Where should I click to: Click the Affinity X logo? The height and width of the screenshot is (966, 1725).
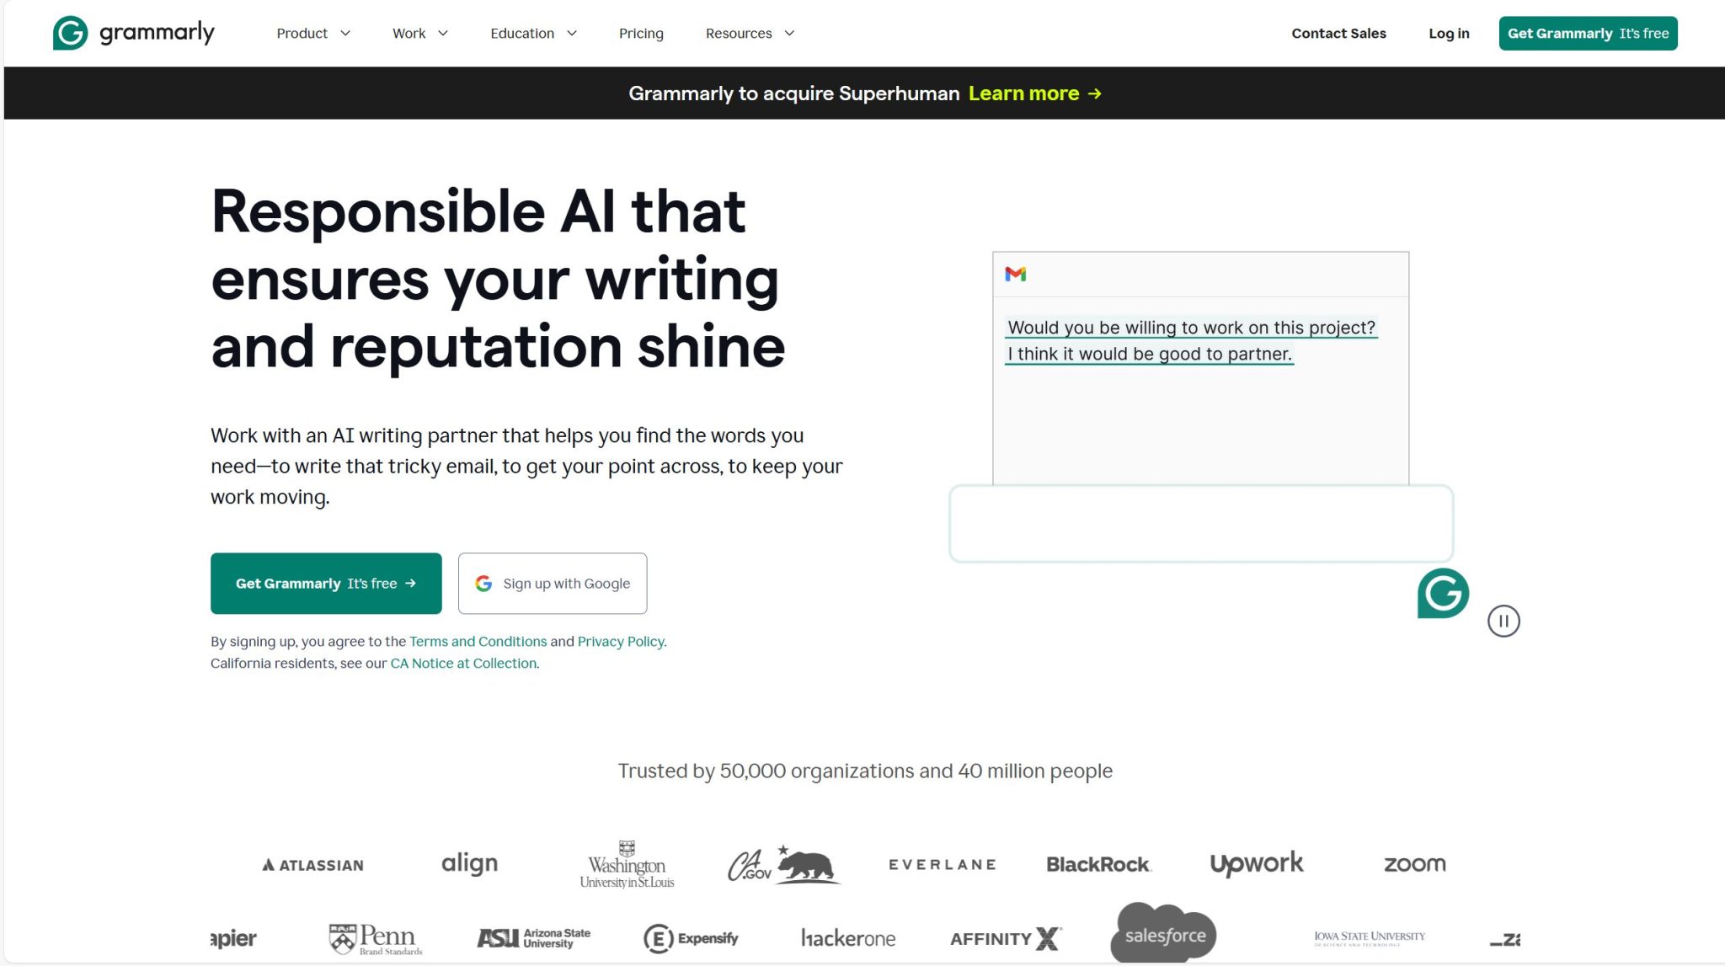coord(1006,938)
